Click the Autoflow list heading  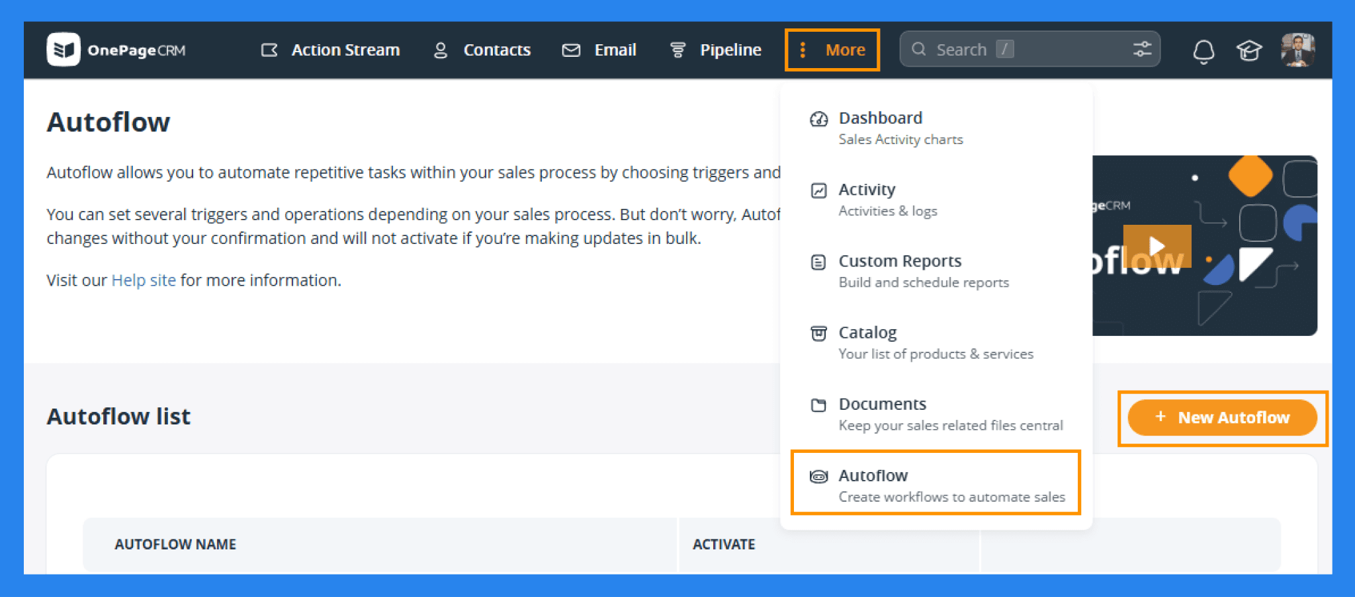click(118, 417)
